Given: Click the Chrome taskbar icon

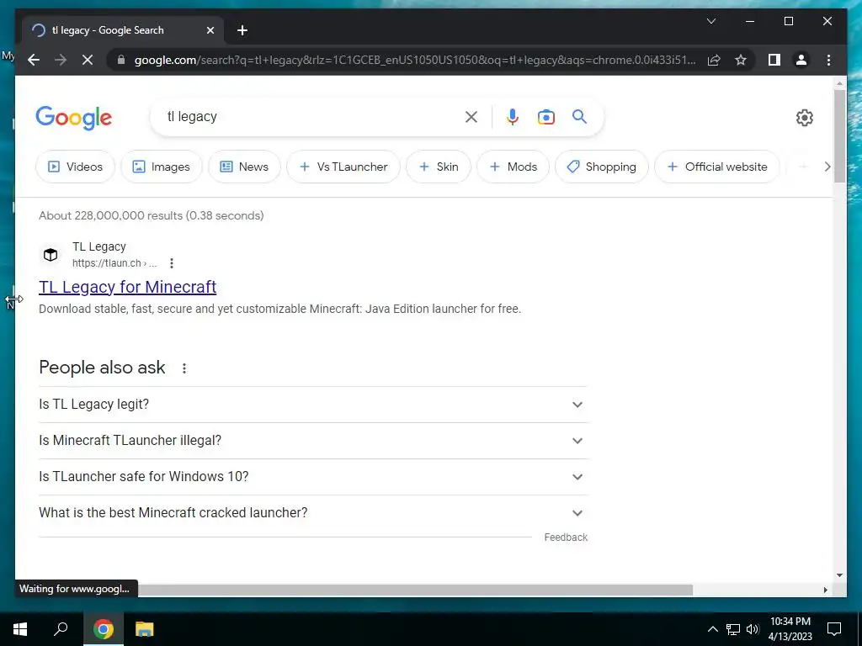Looking at the screenshot, I should 104,629.
